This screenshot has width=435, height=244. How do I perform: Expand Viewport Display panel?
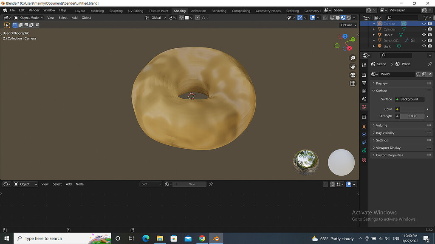point(401,148)
